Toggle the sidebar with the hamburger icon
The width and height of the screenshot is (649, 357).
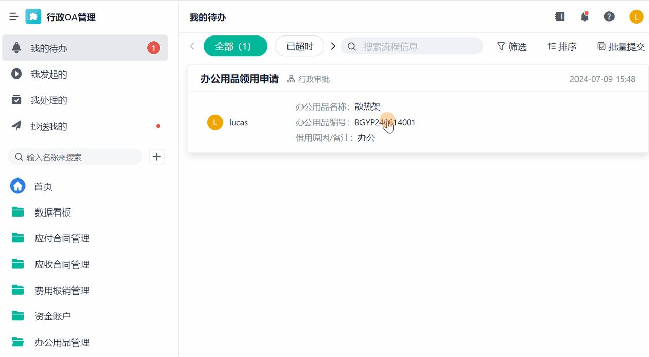click(14, 16)
